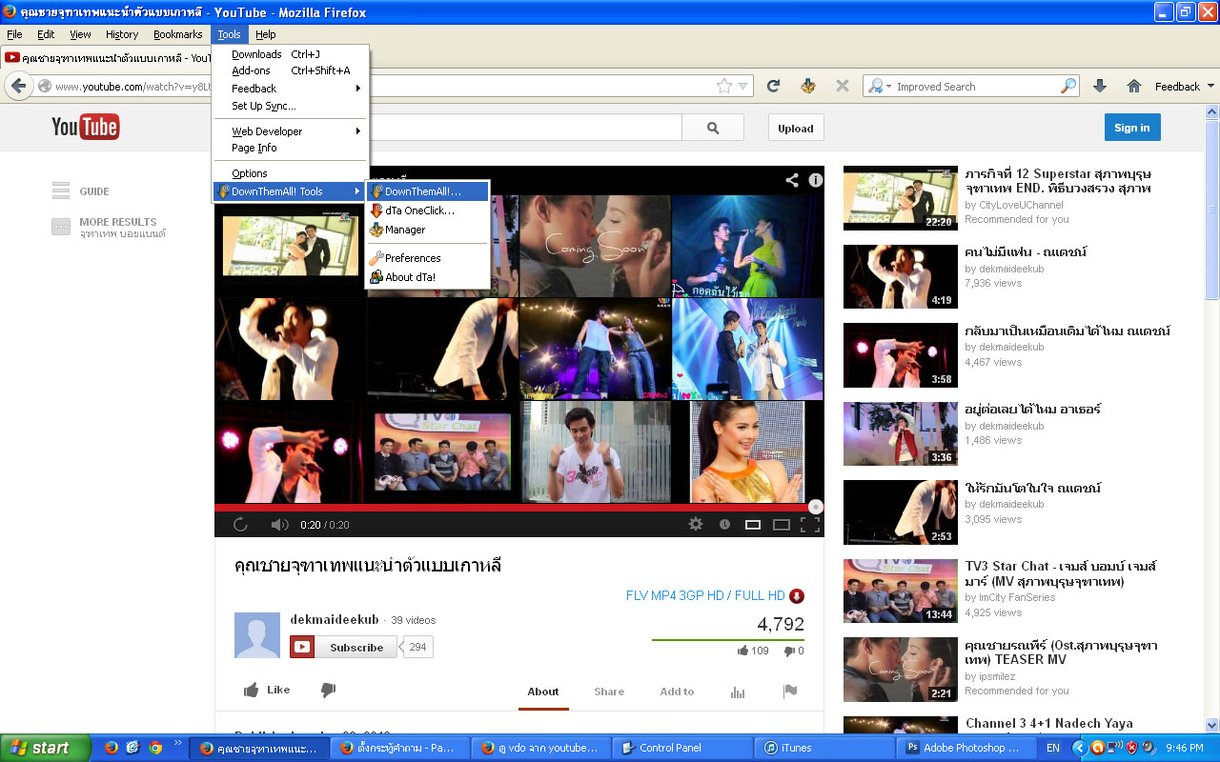Like the video with thumbs up
This screenshot has height=762, width=1220.
pyautogui.click(x=266, y=690)
